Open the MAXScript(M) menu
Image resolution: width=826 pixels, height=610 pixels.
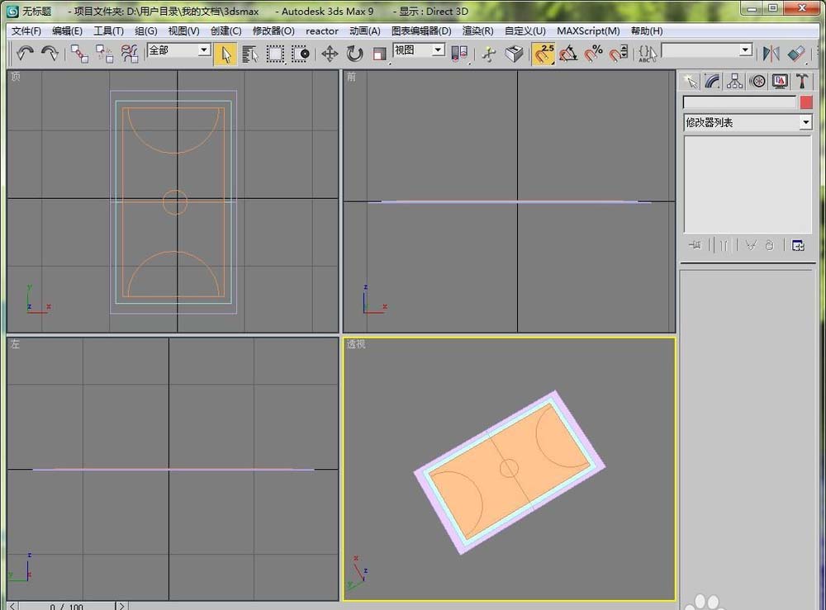coord(588,31)
